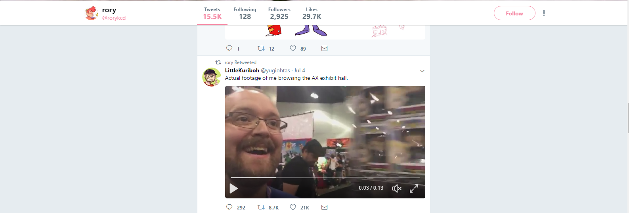The image size is (629, 213).
Task: Toggle fullscreen mode on the video
Action: point(414,188)
